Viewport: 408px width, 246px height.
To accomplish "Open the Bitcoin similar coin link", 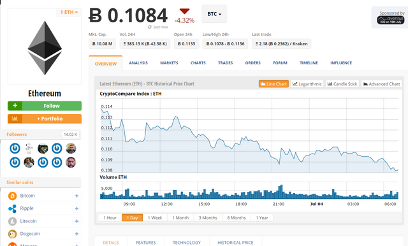I will point(27,196).
